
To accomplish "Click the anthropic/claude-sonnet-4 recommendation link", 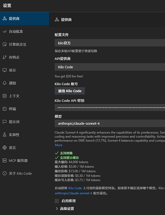I will click(73, 193).
